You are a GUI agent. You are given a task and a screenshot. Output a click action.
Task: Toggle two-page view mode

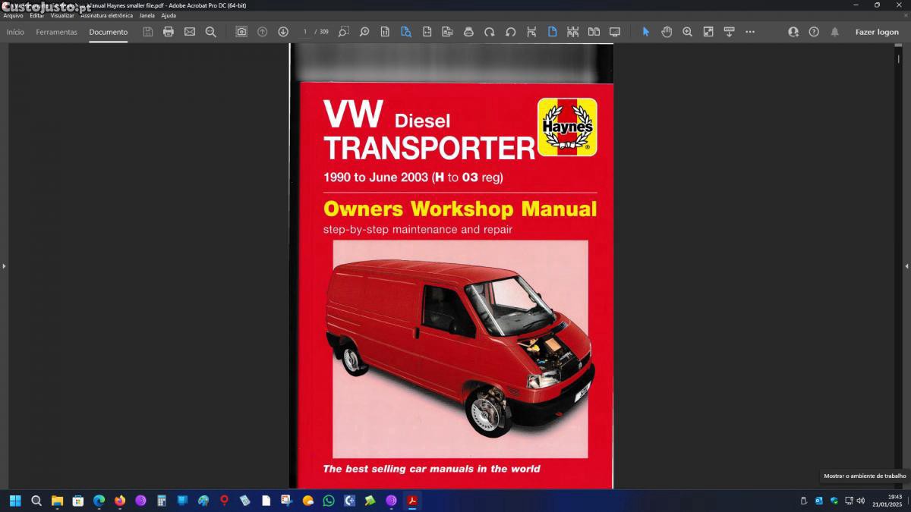(x=594, y=32)
